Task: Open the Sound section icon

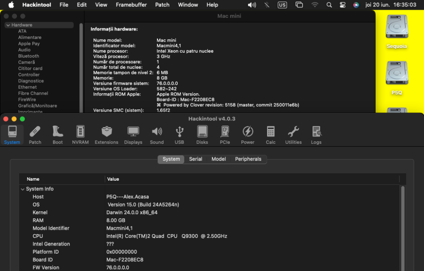Action: click(157, 135)
